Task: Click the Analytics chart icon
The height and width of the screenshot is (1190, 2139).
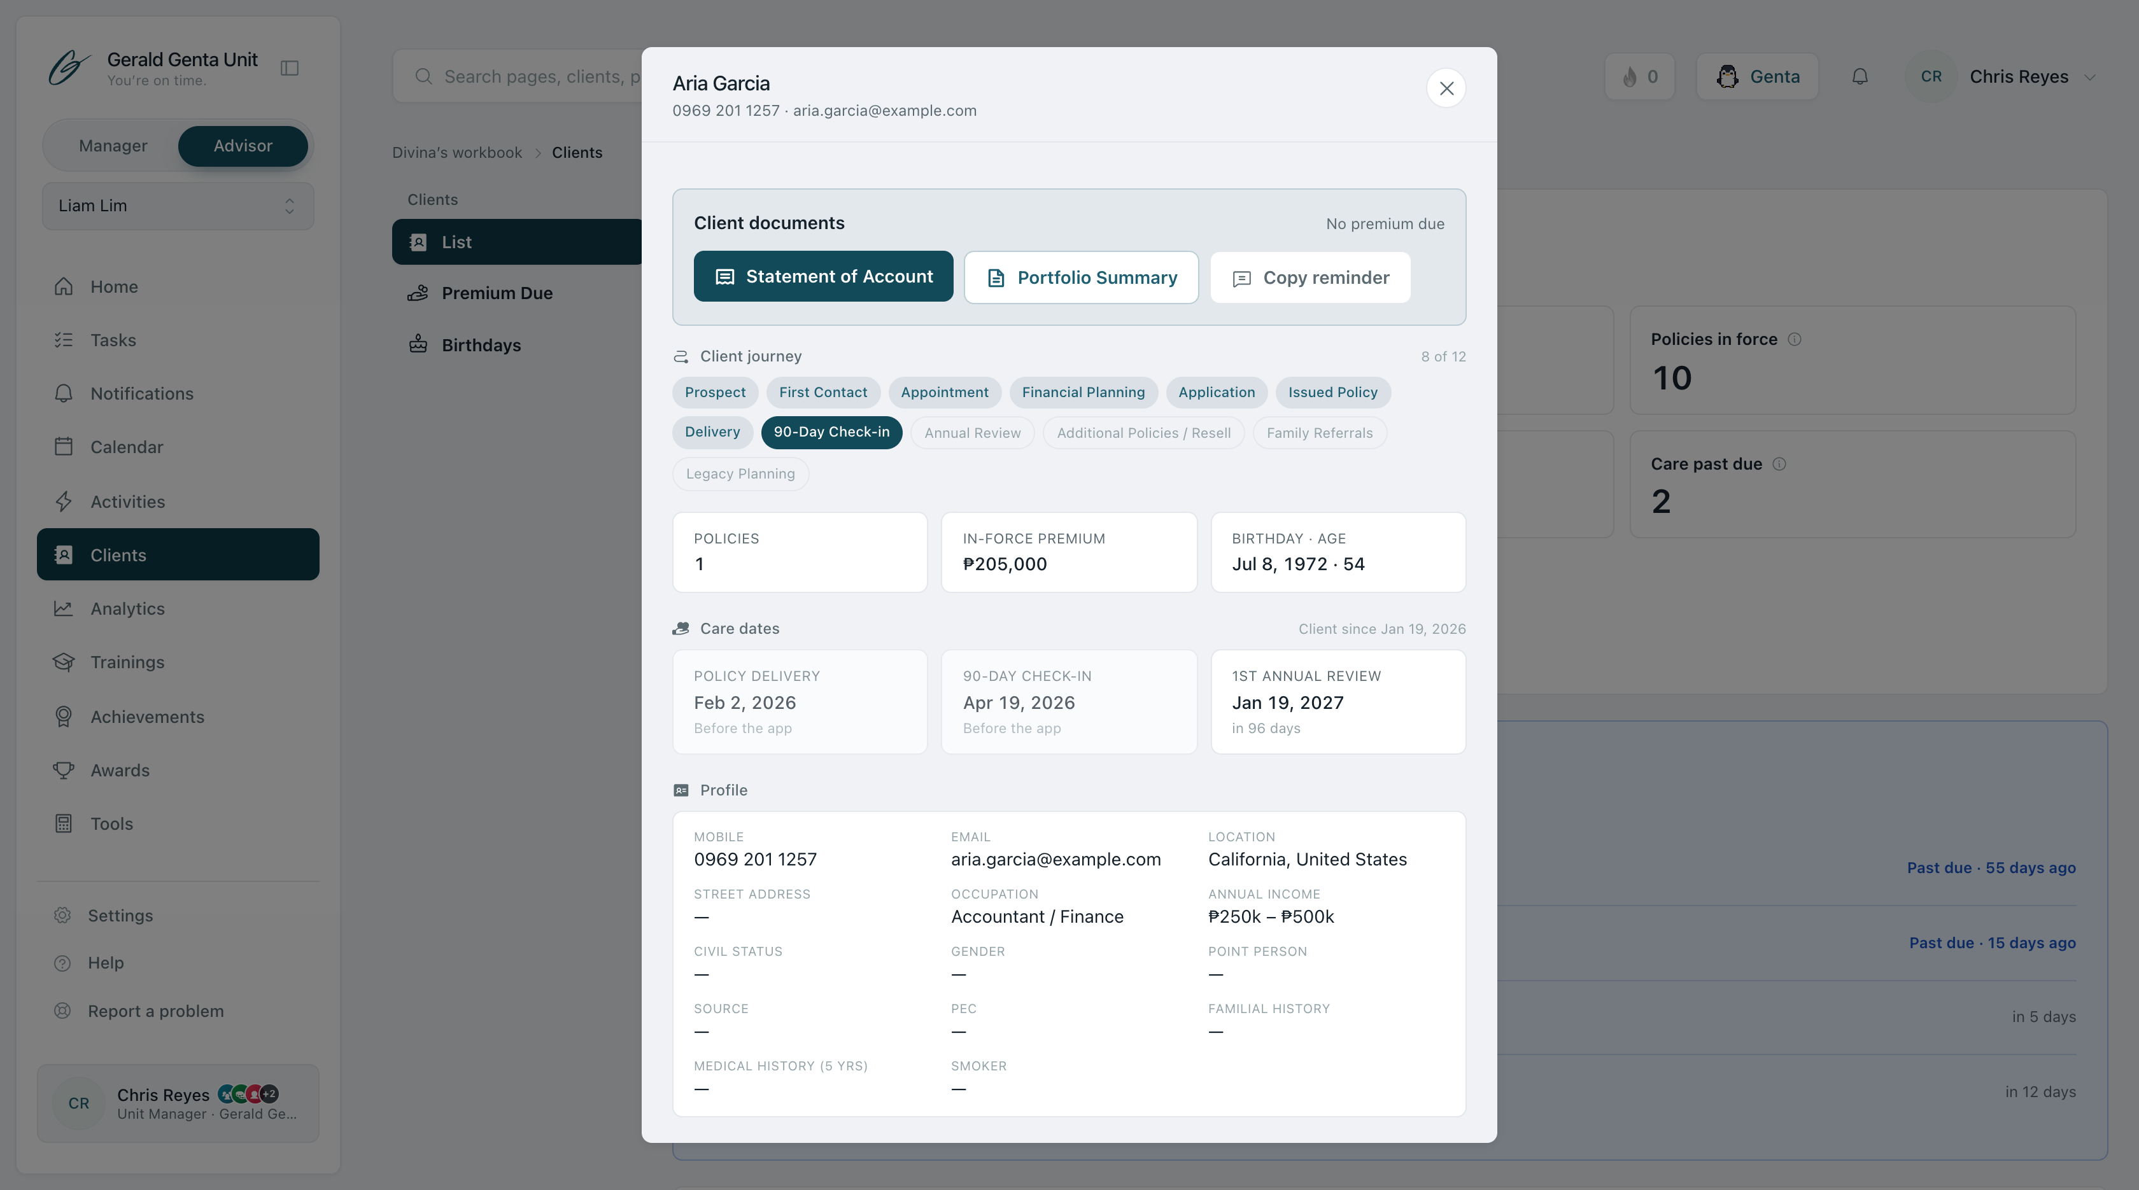Action: coord(64,608)
